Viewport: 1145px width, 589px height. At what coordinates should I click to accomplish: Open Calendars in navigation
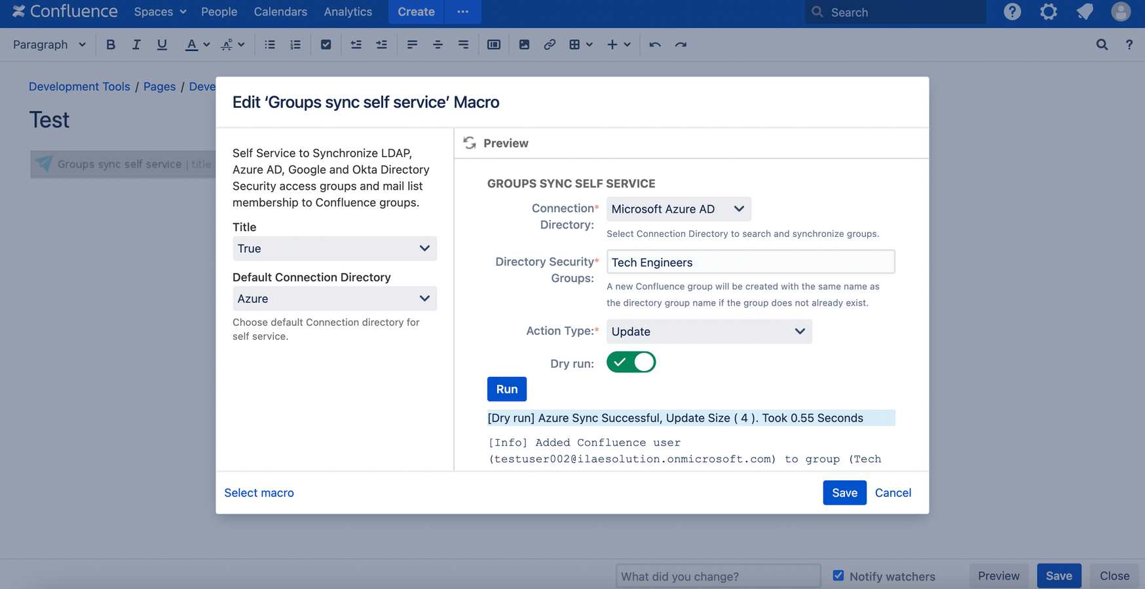280,12
